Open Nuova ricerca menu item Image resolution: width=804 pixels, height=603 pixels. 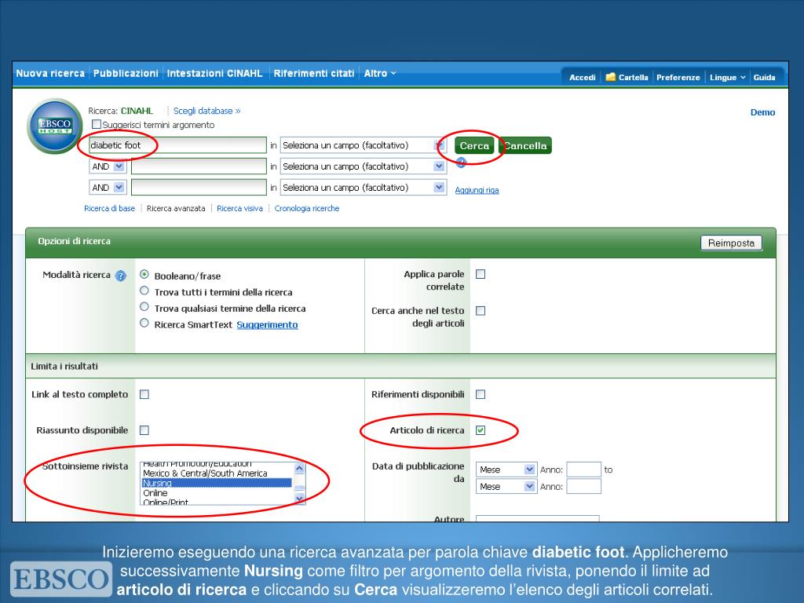click(50, 73)
